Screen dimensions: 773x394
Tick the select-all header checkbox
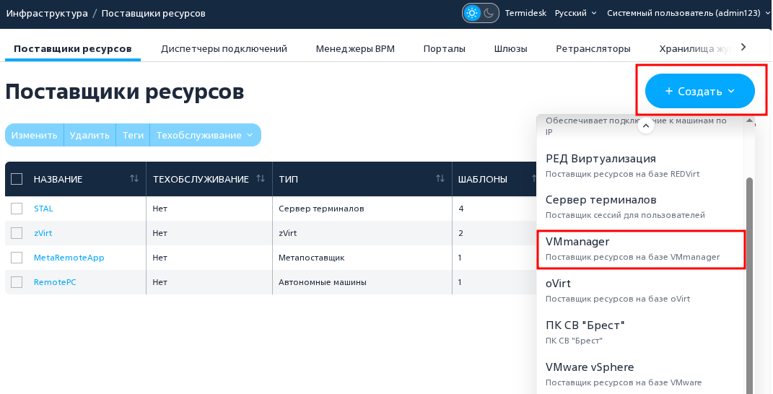tap(17, 179)
